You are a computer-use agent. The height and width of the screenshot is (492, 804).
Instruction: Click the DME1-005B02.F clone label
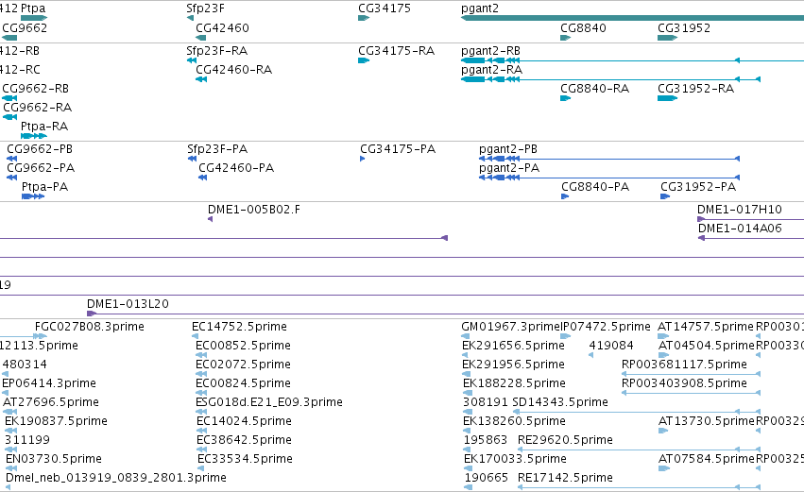point(254,210)
